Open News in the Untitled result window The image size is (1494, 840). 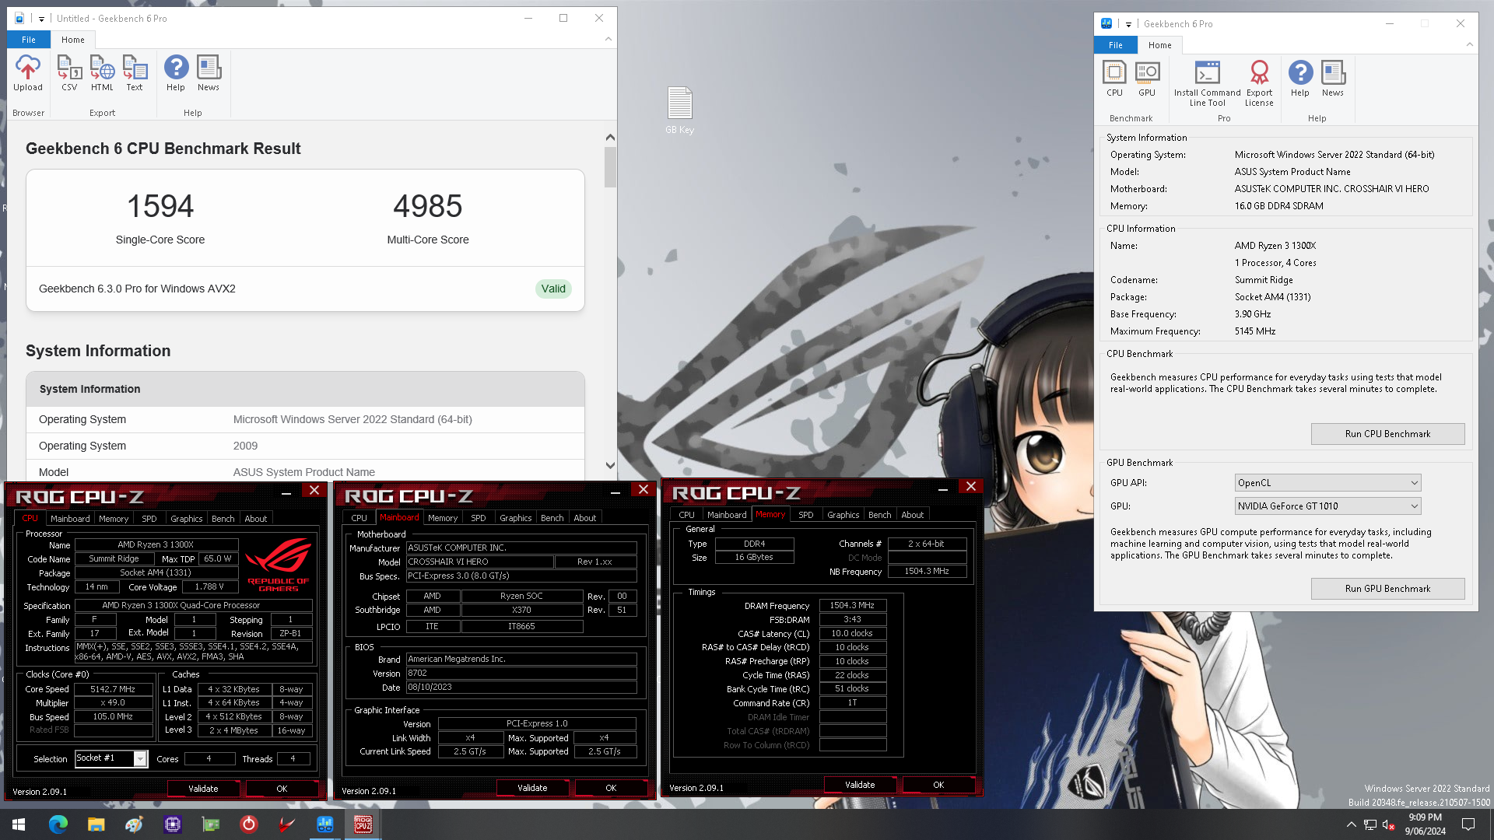click(x=209, y=73)
